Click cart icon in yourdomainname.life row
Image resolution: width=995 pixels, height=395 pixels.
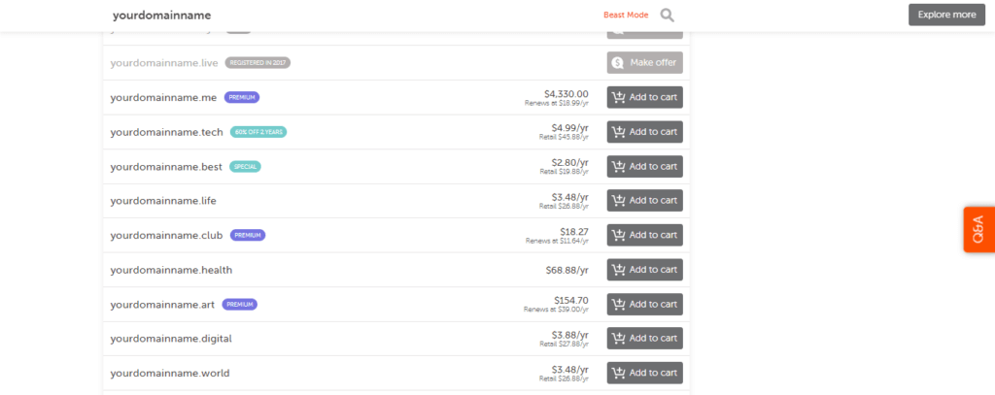(x=619, y=201)
